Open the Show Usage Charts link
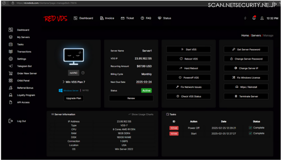The width and height of the screenshot is (281, 160). pos(141,114)
